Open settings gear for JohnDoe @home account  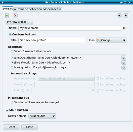click(x=124, y=58)
